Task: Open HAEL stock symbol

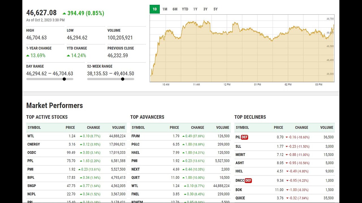Action: pyautogui.click(x=135, y=153)
